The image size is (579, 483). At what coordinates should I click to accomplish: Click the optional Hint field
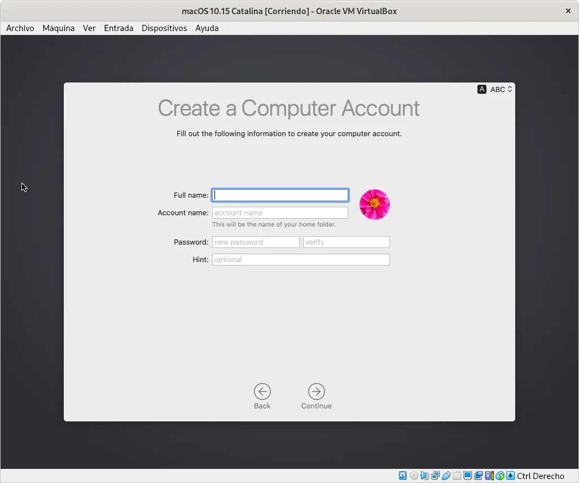pyautogui.click(x=301, y=260)
